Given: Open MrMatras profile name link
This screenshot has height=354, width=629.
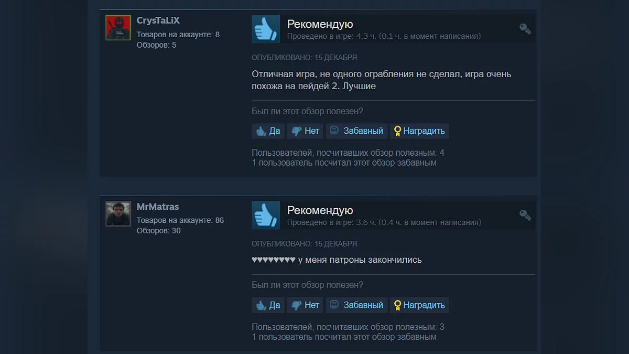Looking at the screenshot, I should pyautogui.click(x=158, y=207).
